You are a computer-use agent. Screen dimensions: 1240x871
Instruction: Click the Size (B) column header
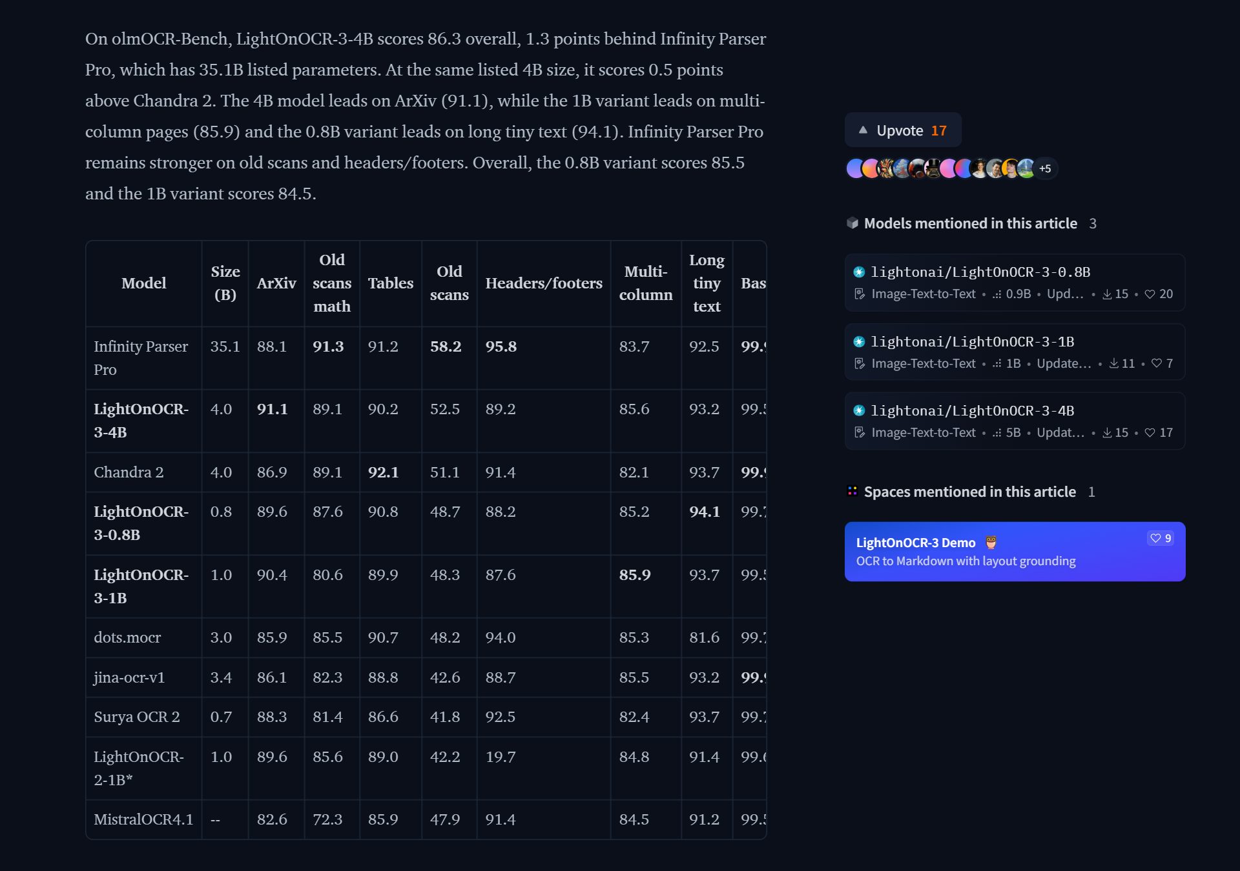[x=225, y=283]
